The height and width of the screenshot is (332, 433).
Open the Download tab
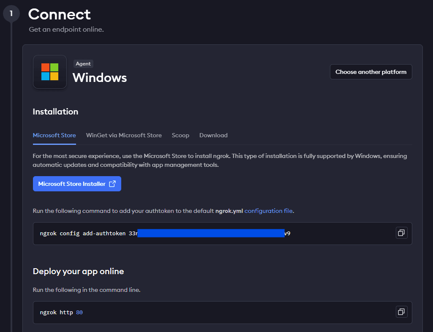(x=213, y=135)
